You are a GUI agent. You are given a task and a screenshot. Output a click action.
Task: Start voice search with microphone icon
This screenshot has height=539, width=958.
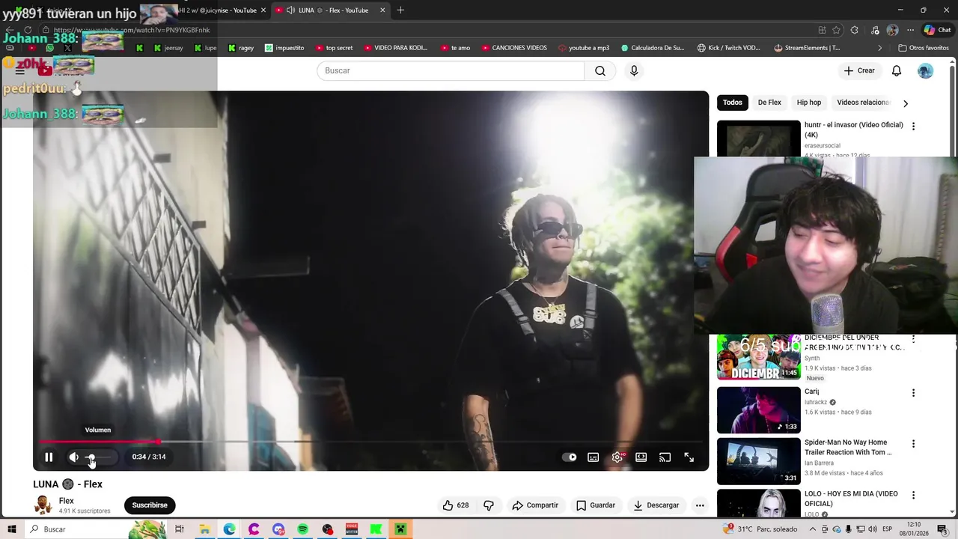[x=634, y=70]
